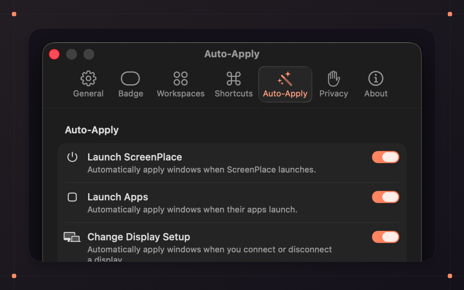Open the General settings gear icon

[88, 78]
